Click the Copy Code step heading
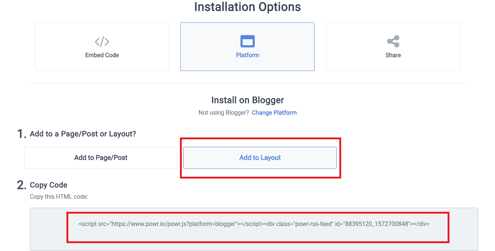495x251 pixels. coord(49,185)
